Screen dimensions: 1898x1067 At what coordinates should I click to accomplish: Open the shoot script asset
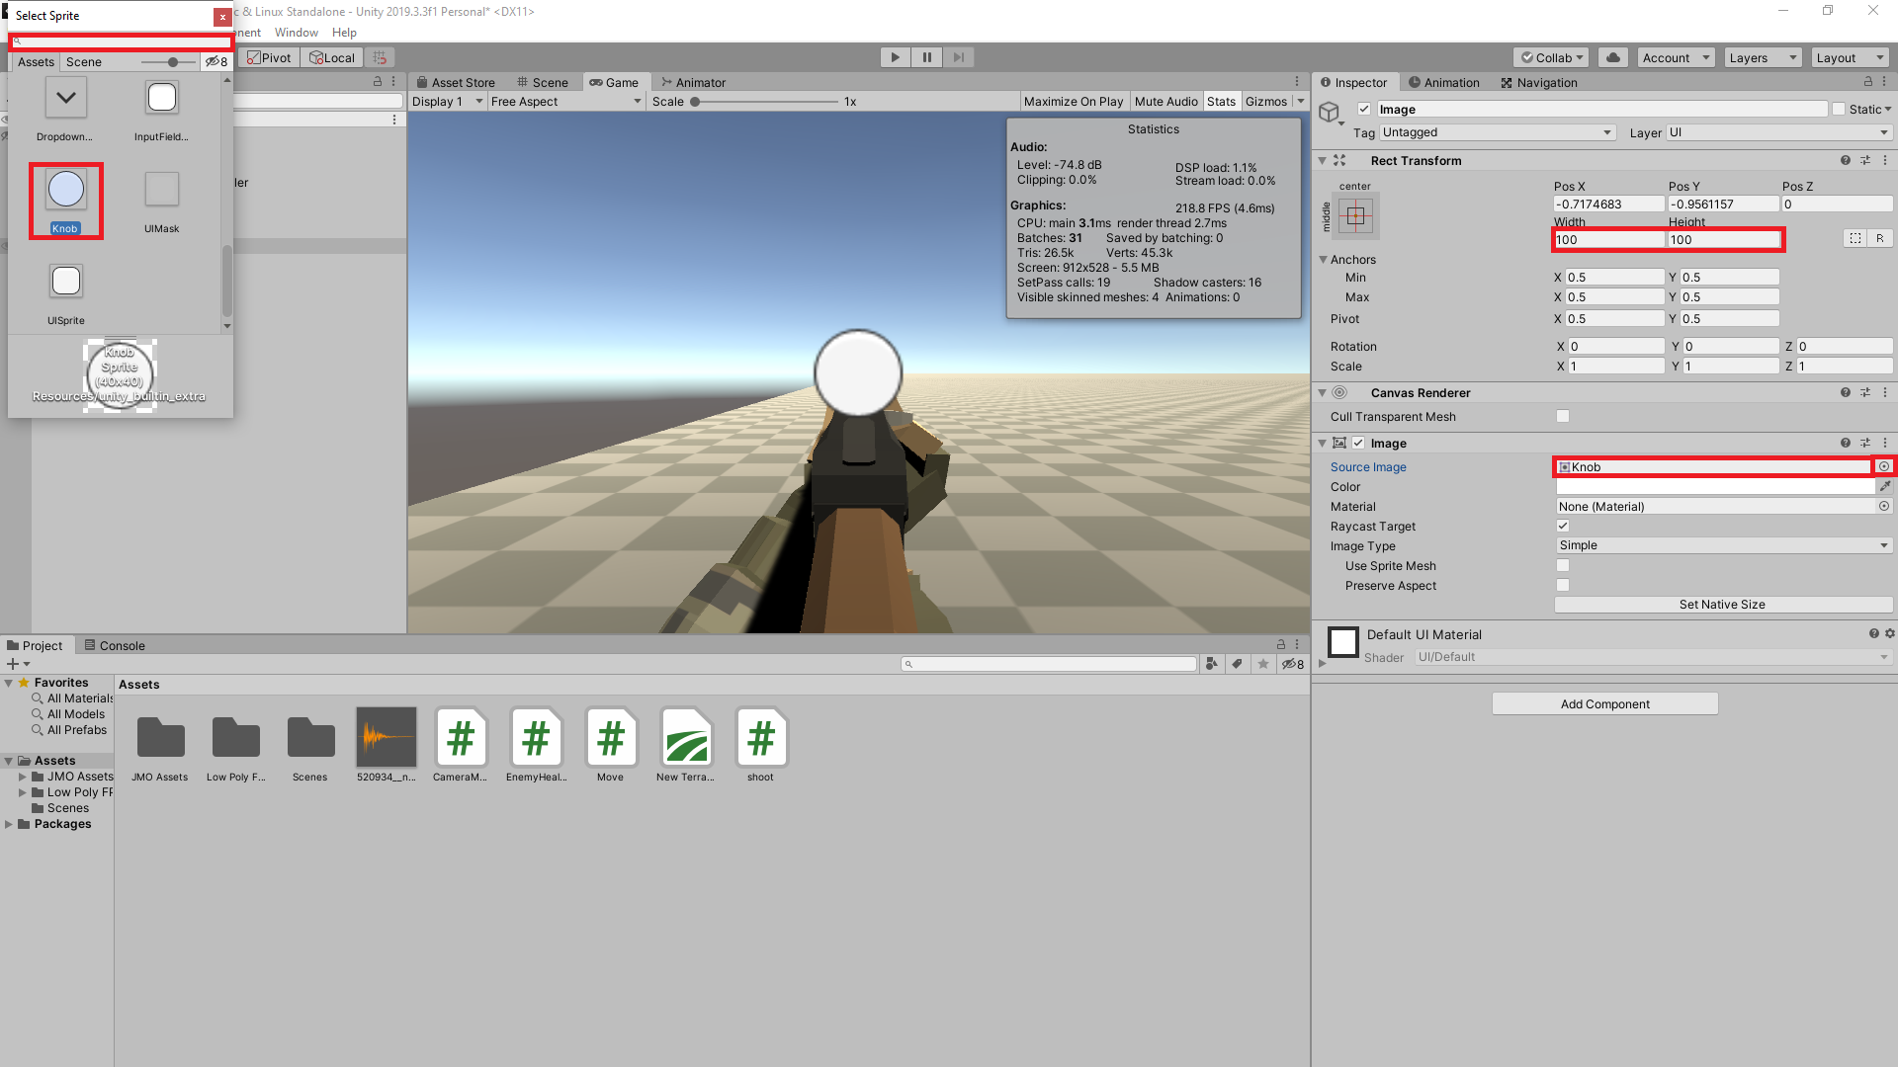(x=761, y=737)
